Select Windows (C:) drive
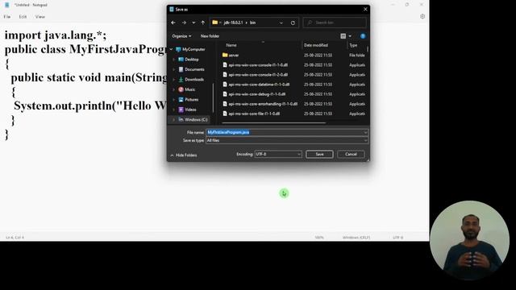516x290 pixels. pyautogui.click(x=196, y=120)
